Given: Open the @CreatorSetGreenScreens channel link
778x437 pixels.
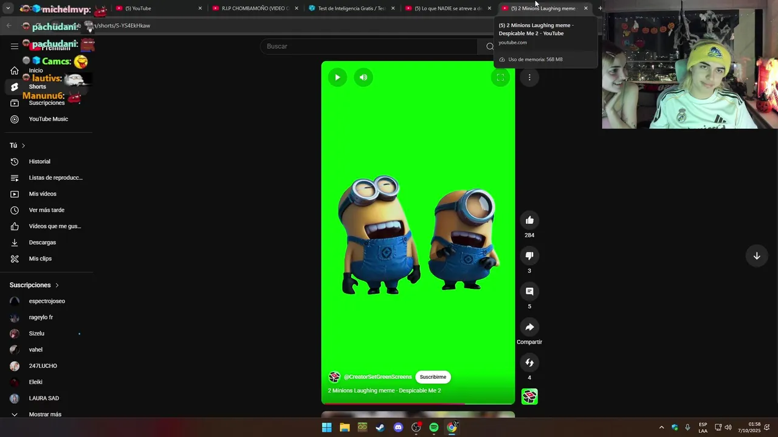Looking at the screenshot, I should tap(377, 377).
